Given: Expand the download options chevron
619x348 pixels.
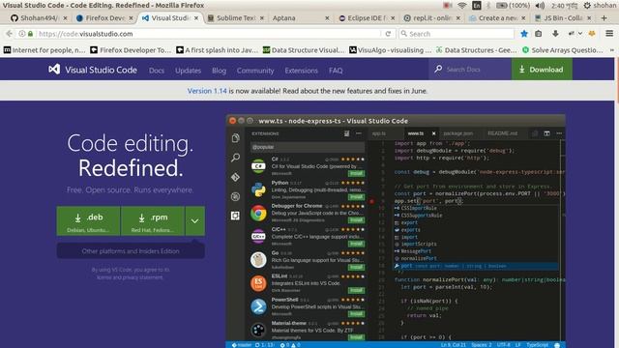Looking at the screenshot, I should pyautogui.click(x=195, y=221).
